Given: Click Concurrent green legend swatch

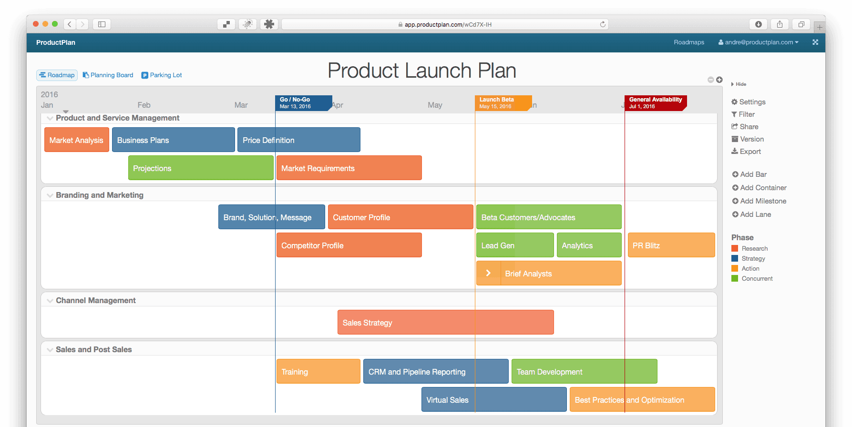Looking at the screenshot, I should (735, 278).
